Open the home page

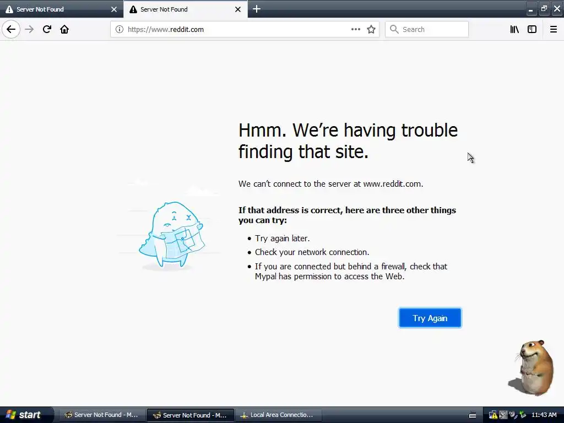[64, 29]
